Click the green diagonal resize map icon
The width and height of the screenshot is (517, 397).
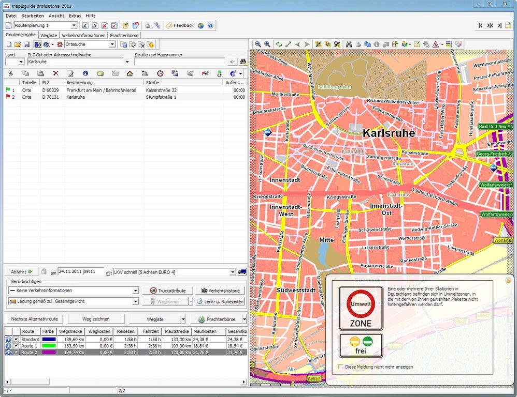[289, 44]
